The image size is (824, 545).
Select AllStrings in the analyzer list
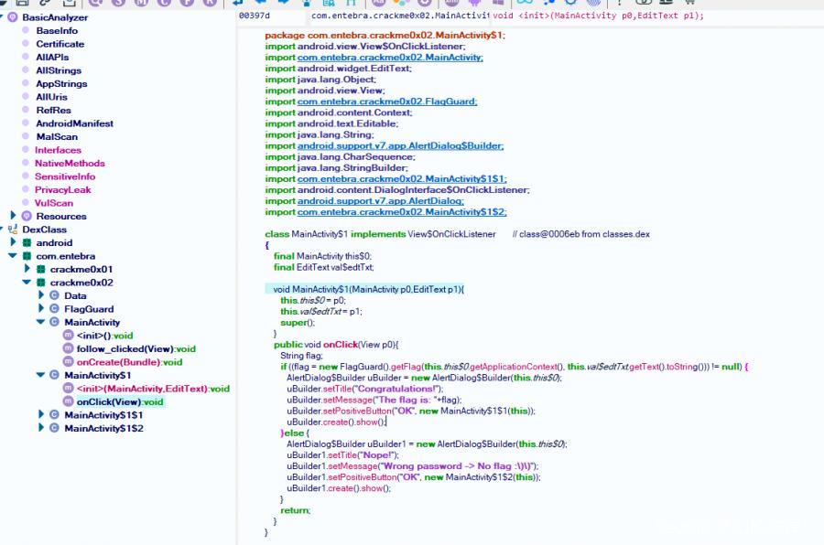pos(58,70)
